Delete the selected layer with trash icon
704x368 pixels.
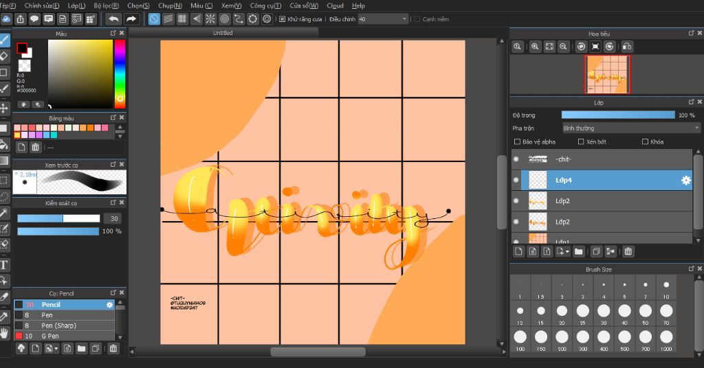coord(628,251)
